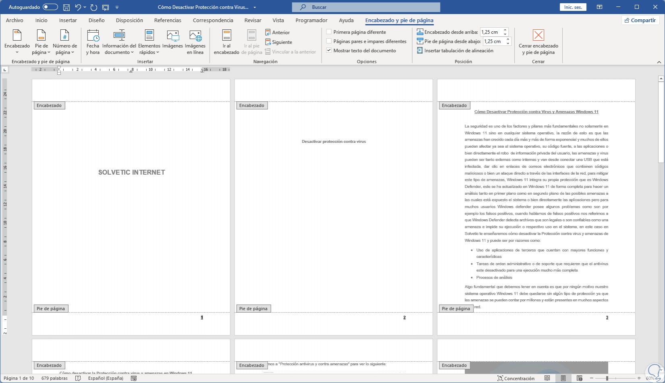
Task: Increase Encabezado desde arriba with up arrow
Action: click(x=505, y=30)
